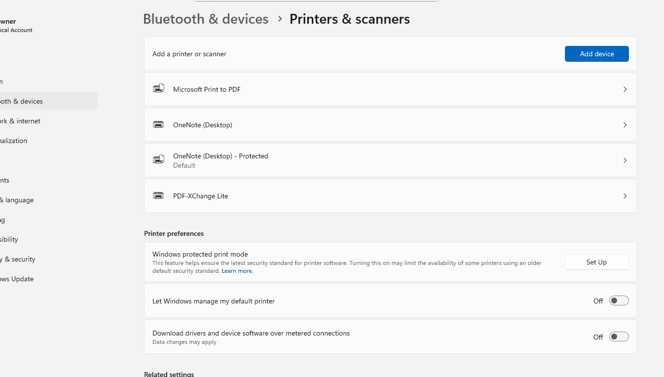Expand OneNote (Desktop) - Protected chevron

[x=625, y=160]
